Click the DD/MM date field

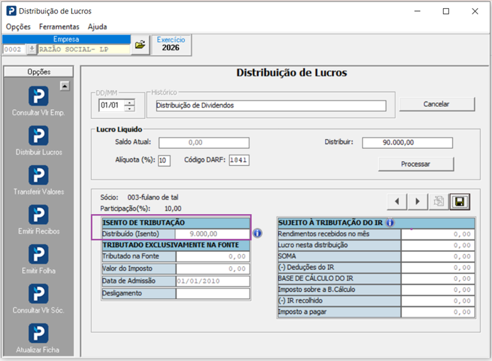(x=112, y=105)
